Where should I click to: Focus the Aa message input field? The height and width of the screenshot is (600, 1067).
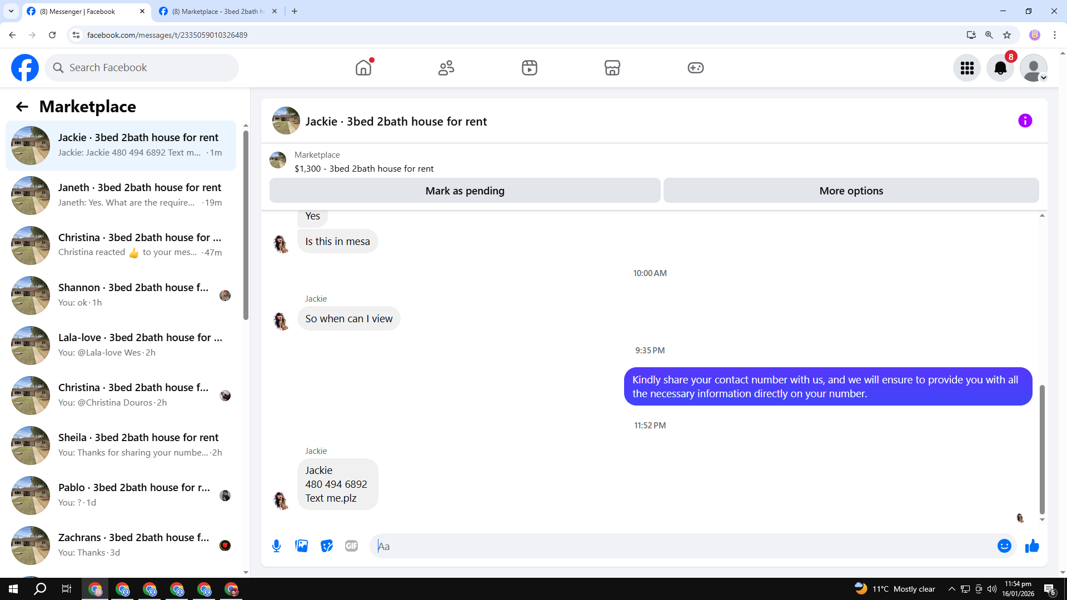click(x=684, y=546)
